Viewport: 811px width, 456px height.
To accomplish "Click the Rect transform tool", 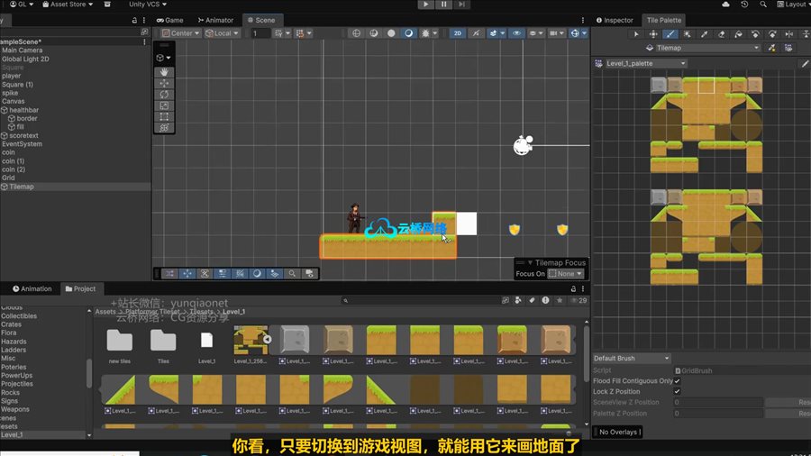I will point(164,116).
